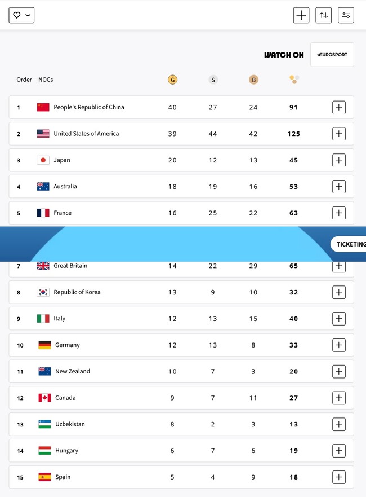Sort by gold medal column icon
The image size is (366, 497).
(172, 80)
